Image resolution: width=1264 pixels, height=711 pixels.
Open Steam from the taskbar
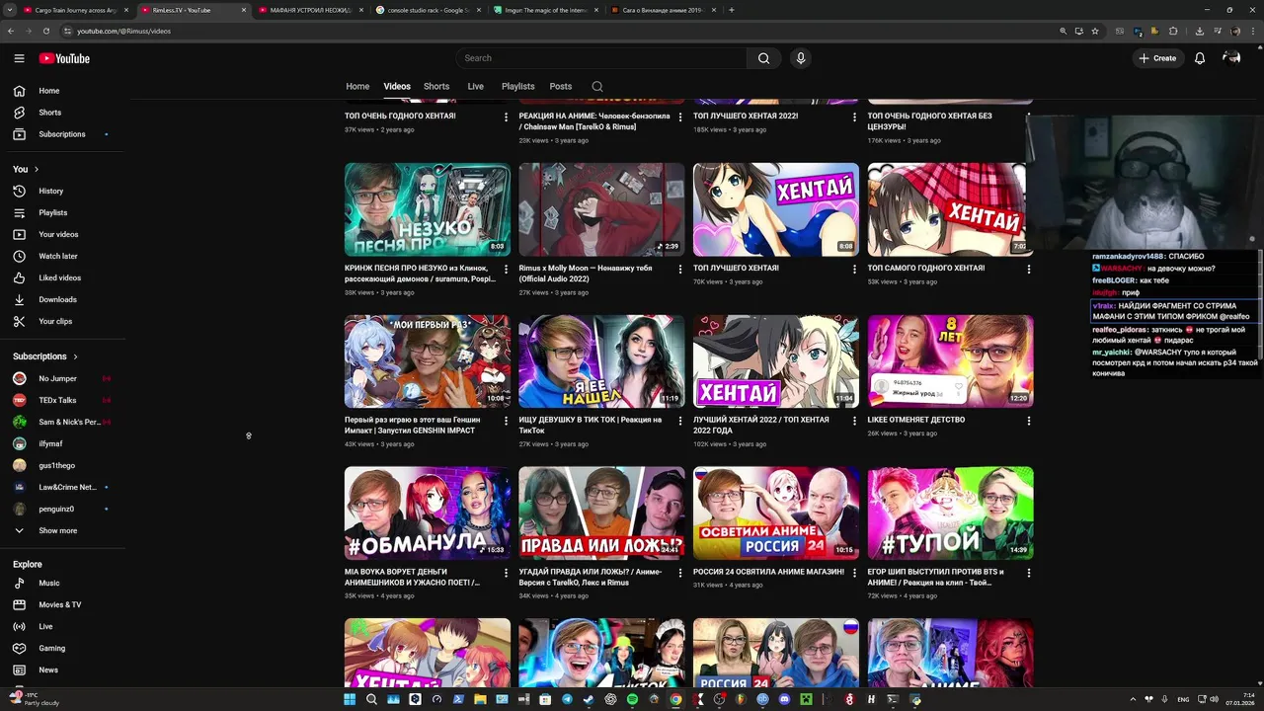(x=589, y=699)
